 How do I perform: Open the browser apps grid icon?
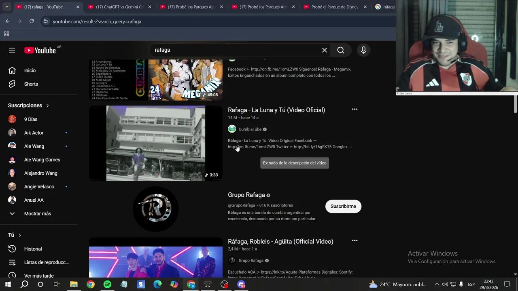click(x=6, y=34)
